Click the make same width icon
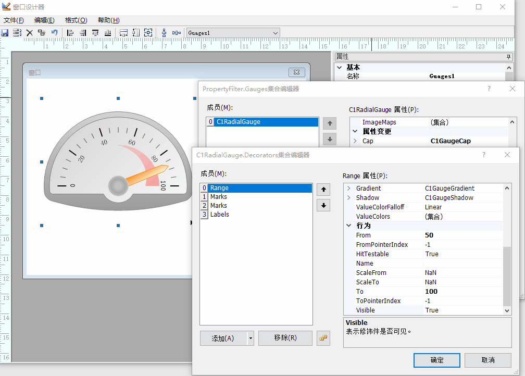This screenshot has height=376, width=525. click(x=123, y=33)
